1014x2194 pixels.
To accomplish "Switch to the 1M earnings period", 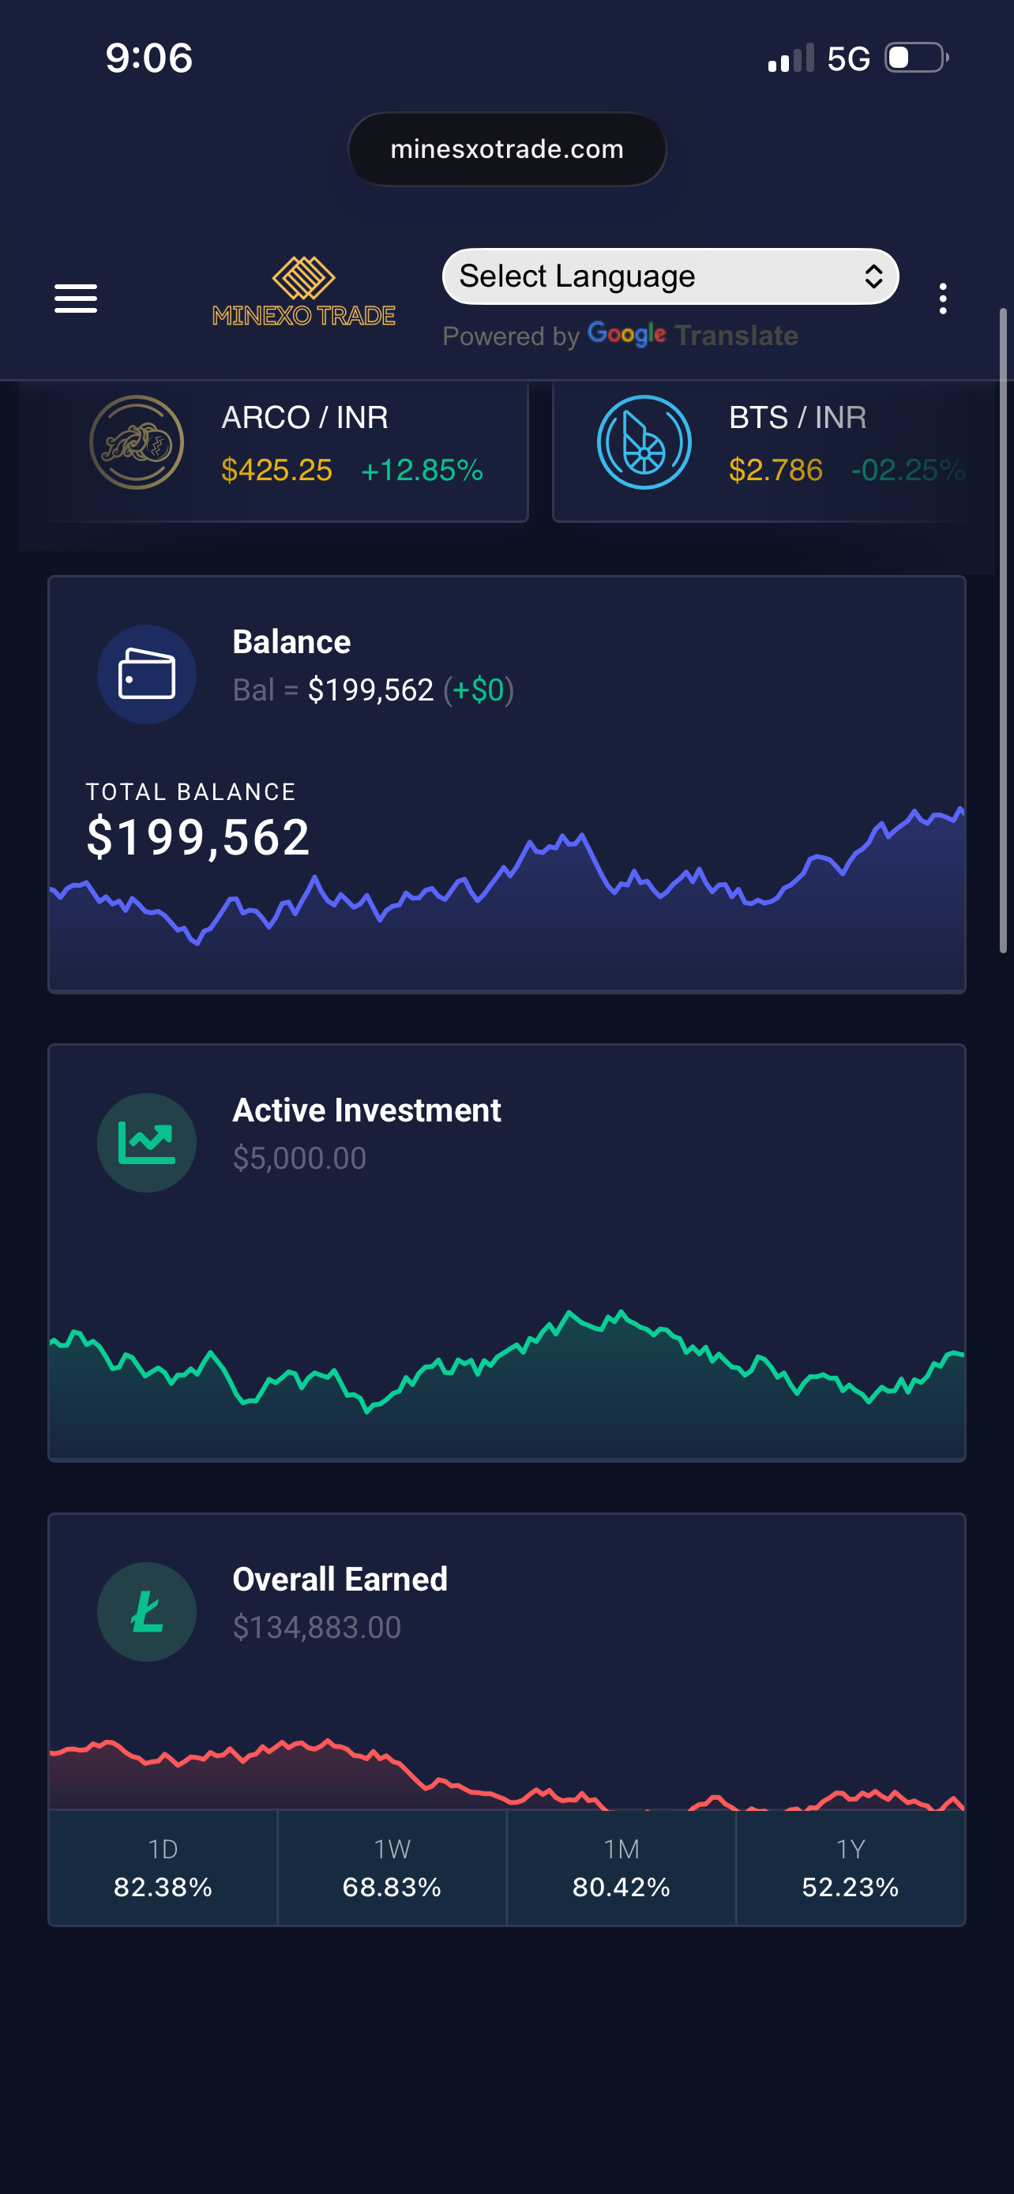I will (x=621, y=1868).
